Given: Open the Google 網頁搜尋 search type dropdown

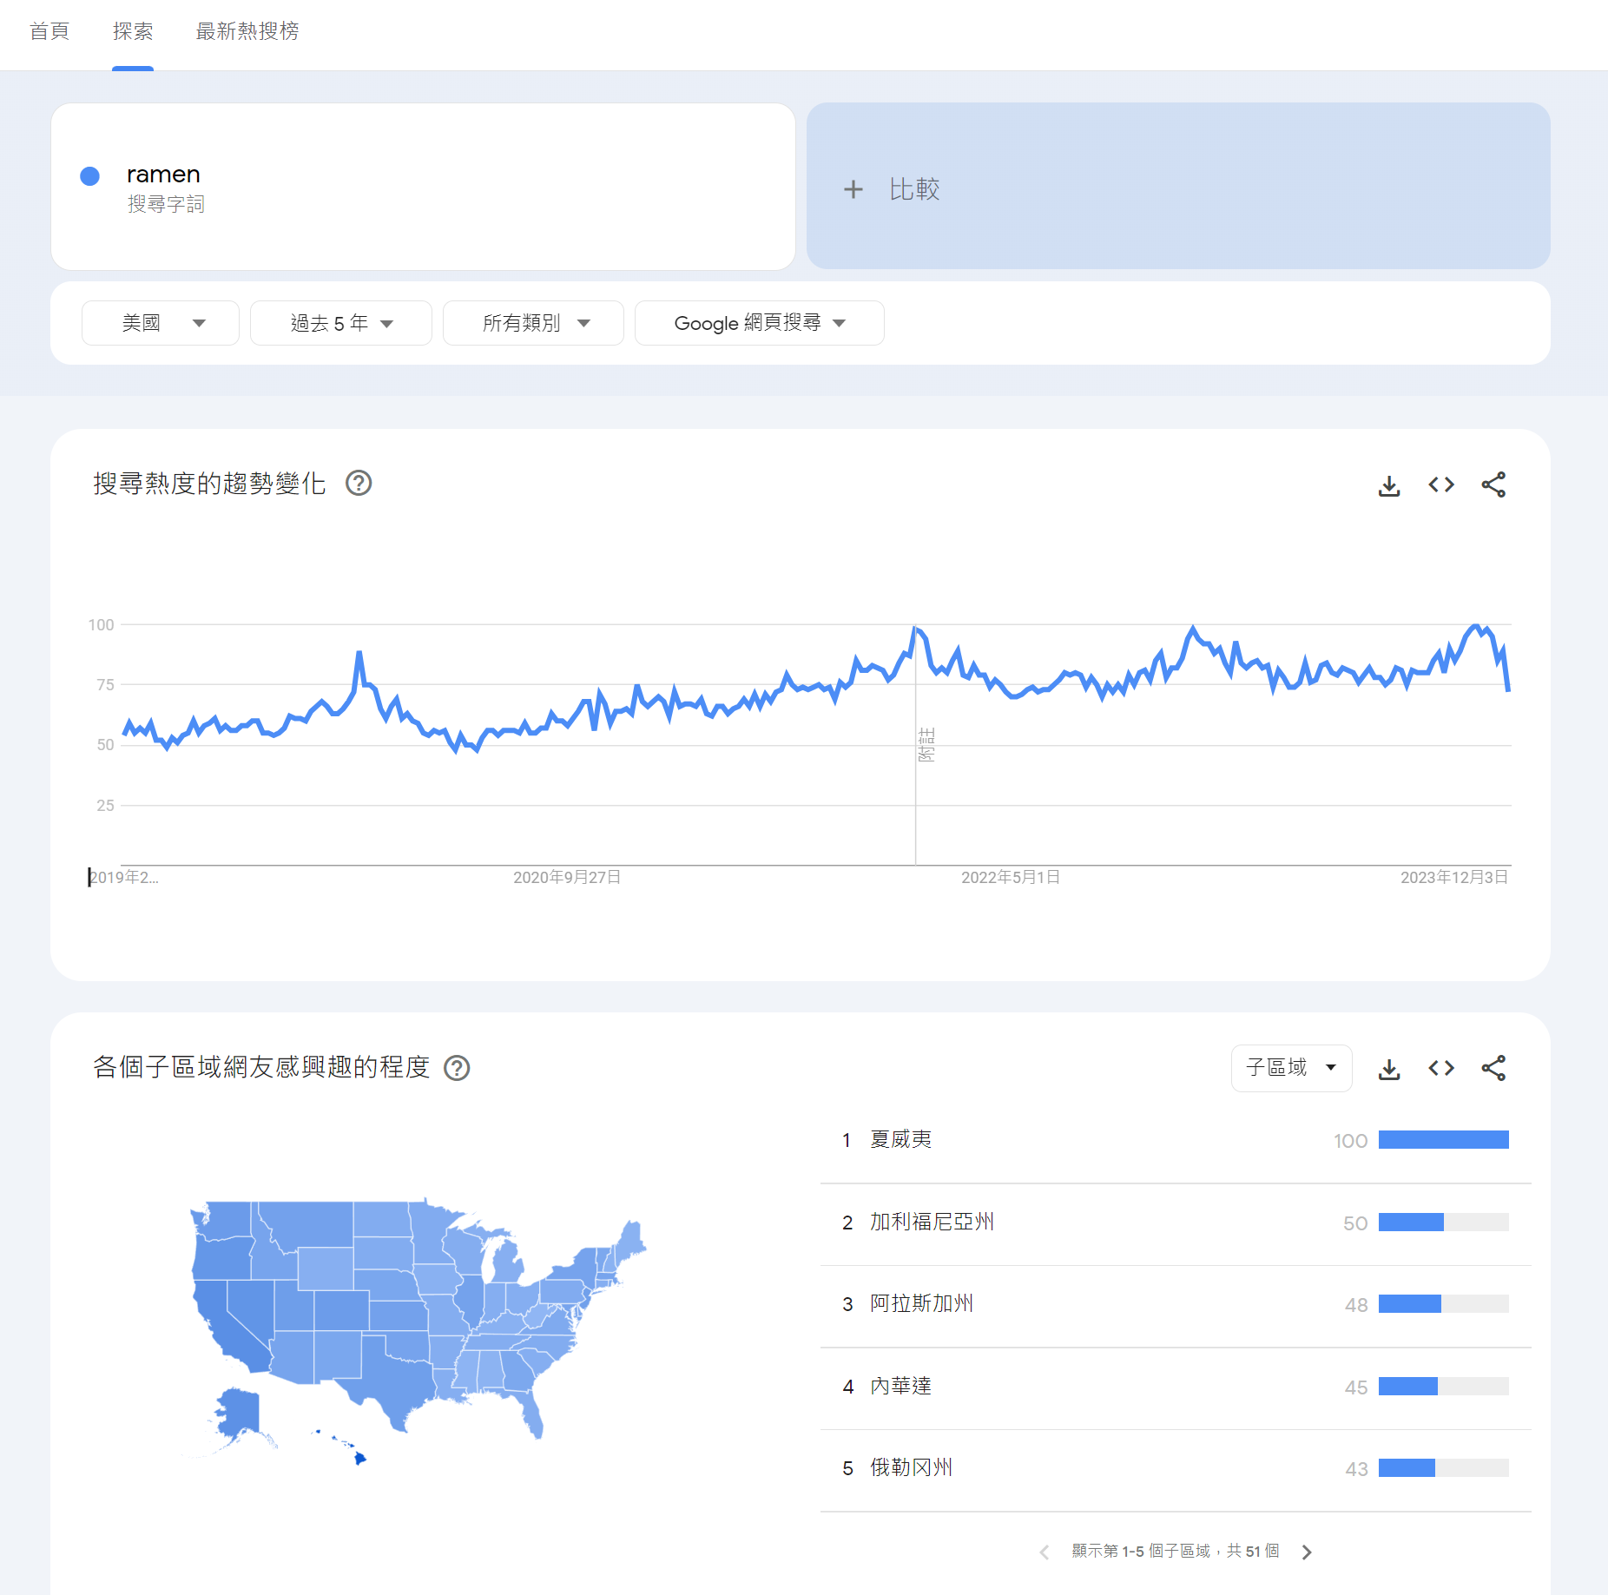Looking at the screenshot, I should click(x=759, y=323).
